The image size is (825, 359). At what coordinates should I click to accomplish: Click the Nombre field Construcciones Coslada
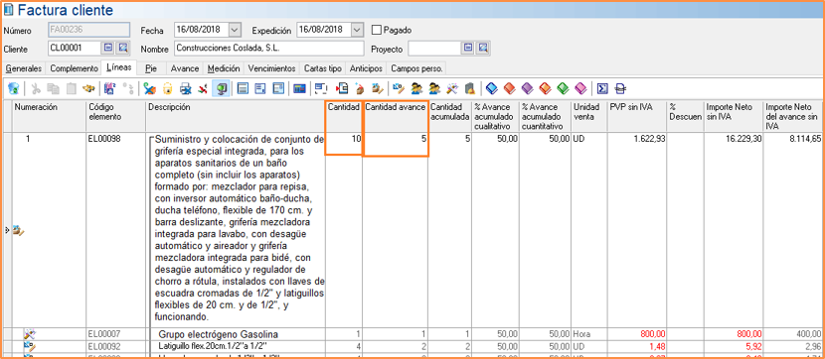[x=268, y=49]
